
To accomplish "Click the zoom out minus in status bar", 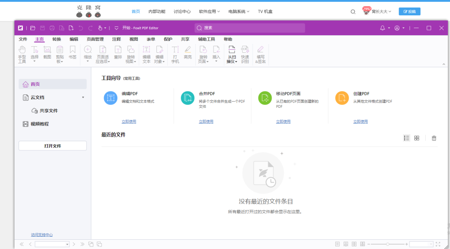I will point(369,244).
